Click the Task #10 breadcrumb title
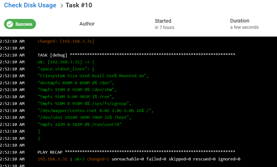This screenshot has height=167, width=277. tap(79, 5)
